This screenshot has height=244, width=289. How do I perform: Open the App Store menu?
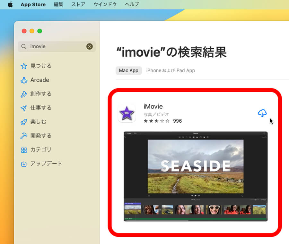(33, 4)
